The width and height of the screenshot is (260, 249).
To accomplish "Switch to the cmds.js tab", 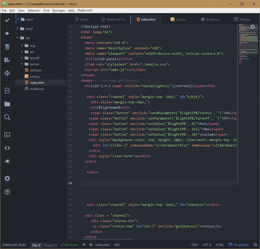I will (x=178, y=19).
